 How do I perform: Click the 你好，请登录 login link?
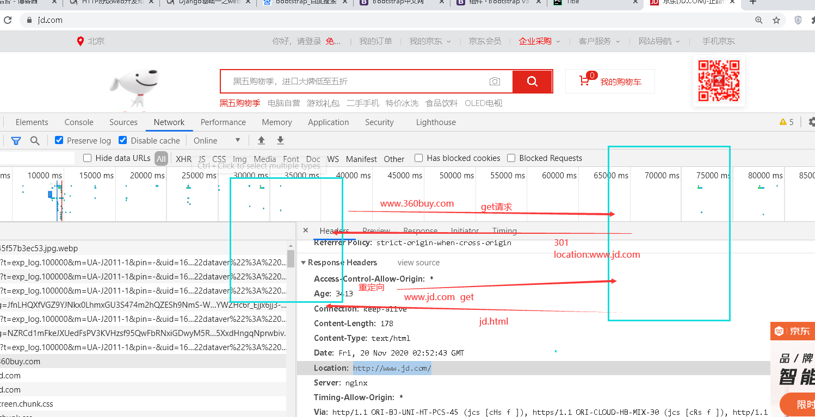[297, 41]
